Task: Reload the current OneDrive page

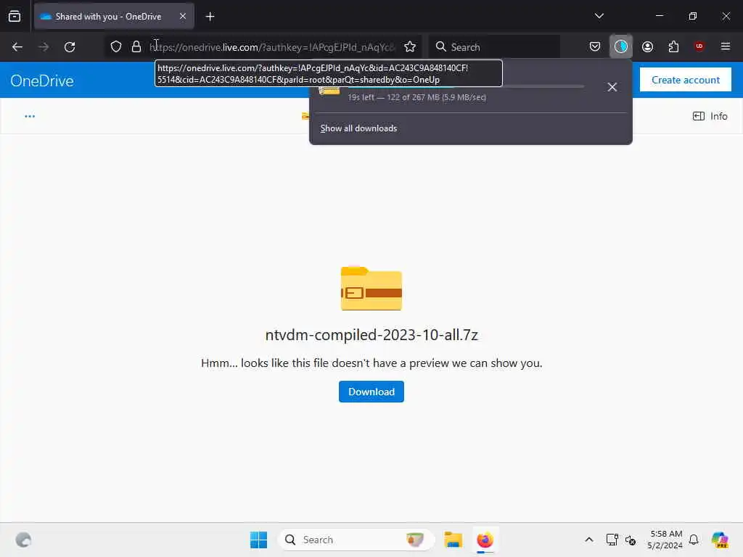Action: coord(70,47)
